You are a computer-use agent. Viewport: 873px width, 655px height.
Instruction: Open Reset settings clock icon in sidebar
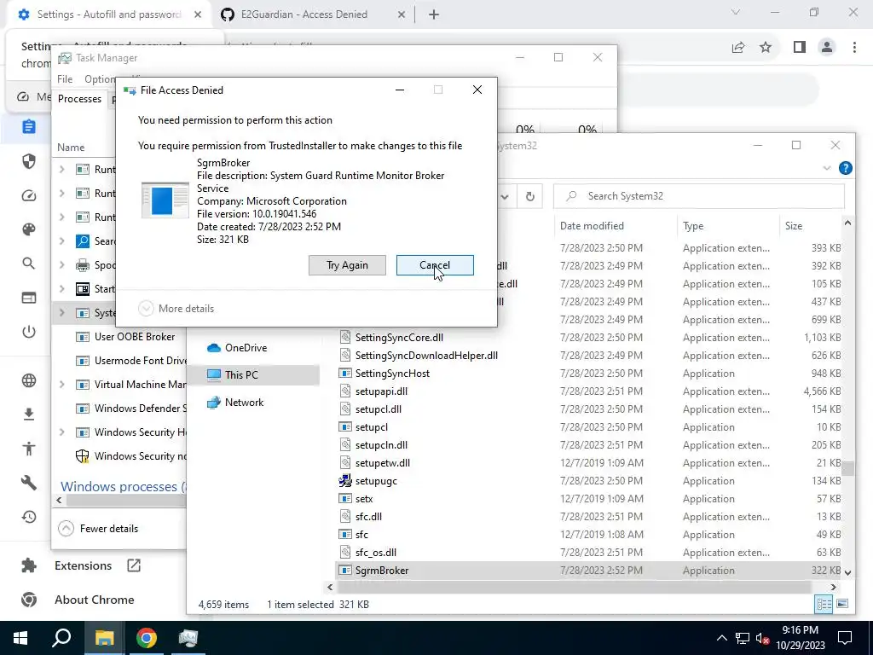(x=29, y=517)
